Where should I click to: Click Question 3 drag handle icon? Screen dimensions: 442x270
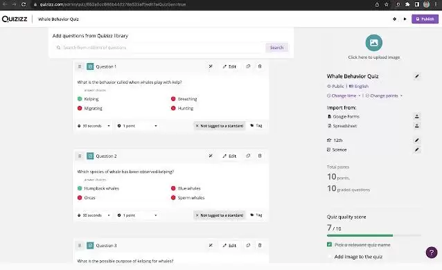point(80,246)
